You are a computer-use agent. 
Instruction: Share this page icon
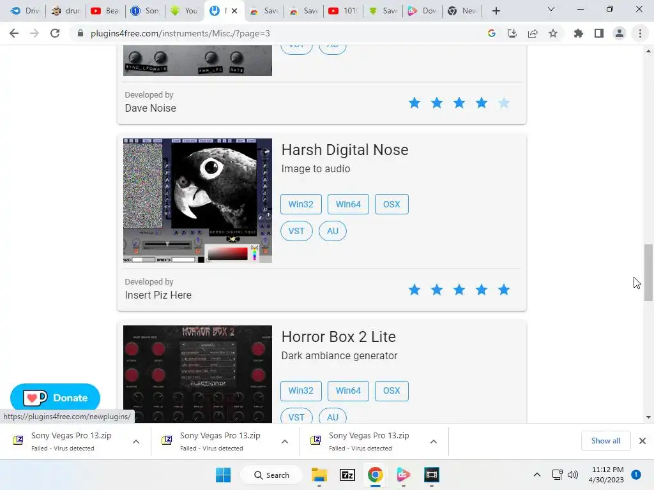click(533, 33)
